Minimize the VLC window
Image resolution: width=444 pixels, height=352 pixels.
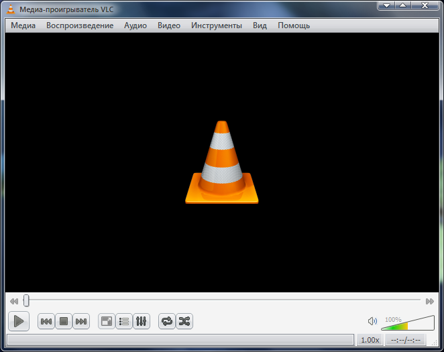coord(386,5)
